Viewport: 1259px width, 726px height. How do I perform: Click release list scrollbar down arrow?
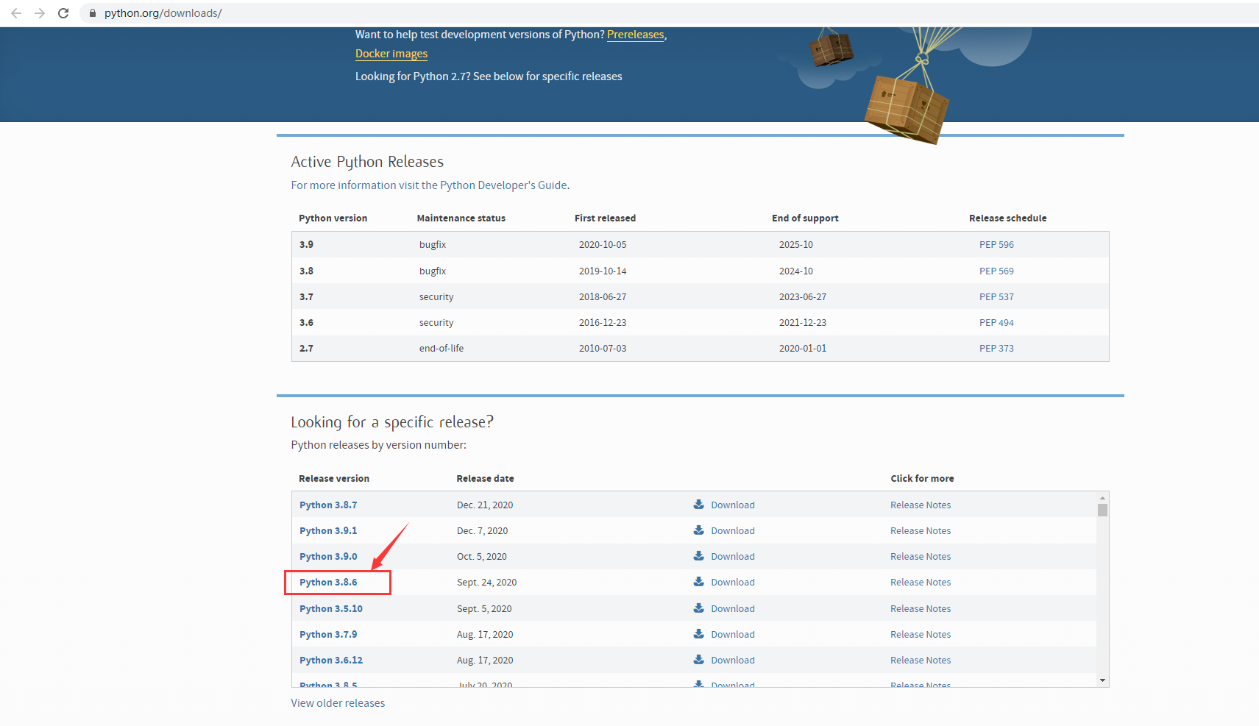point(1102,680)
